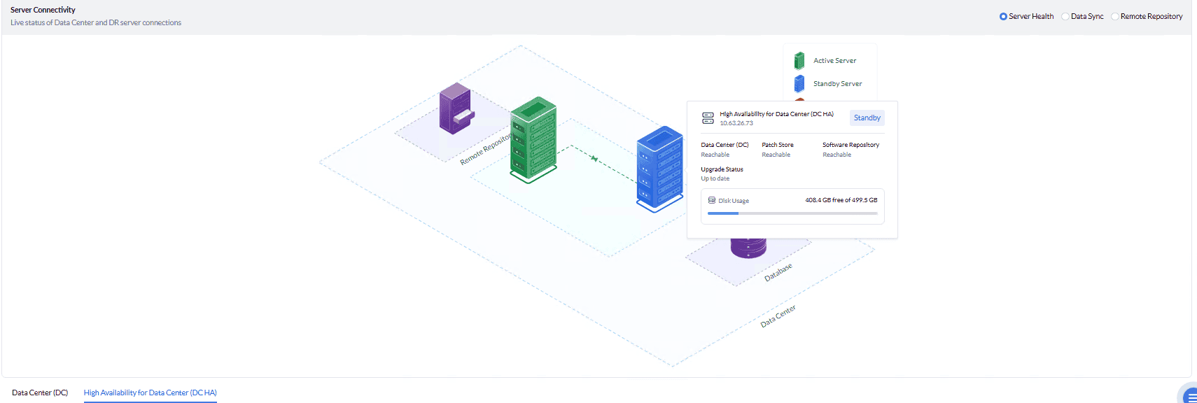The image size is (1197, 403).
Task: Select the Data Sync radio option
Action: [1065, 16]
